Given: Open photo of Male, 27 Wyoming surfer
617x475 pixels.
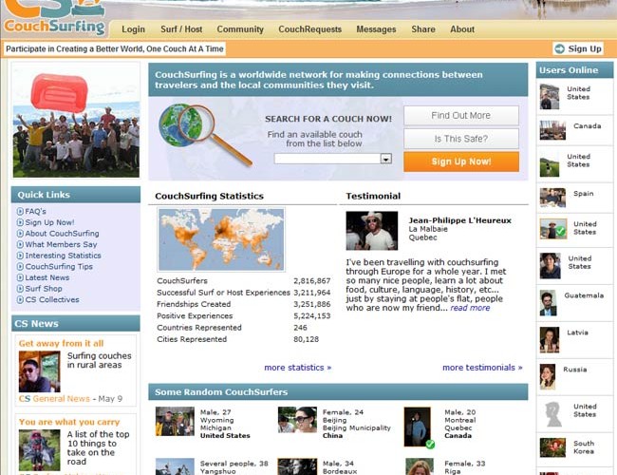Looking at the screenshot, I should (x=175, y=422).
